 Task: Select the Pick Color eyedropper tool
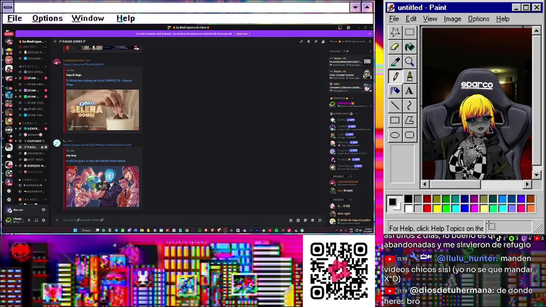395,62
